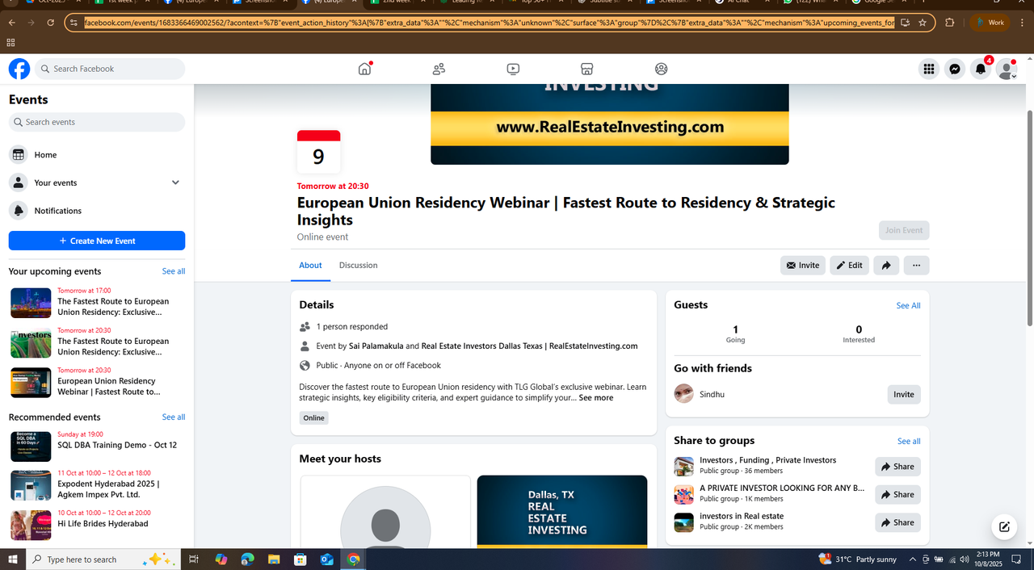
Task: Click the Online tag chip
Action: tap(313, 417)
